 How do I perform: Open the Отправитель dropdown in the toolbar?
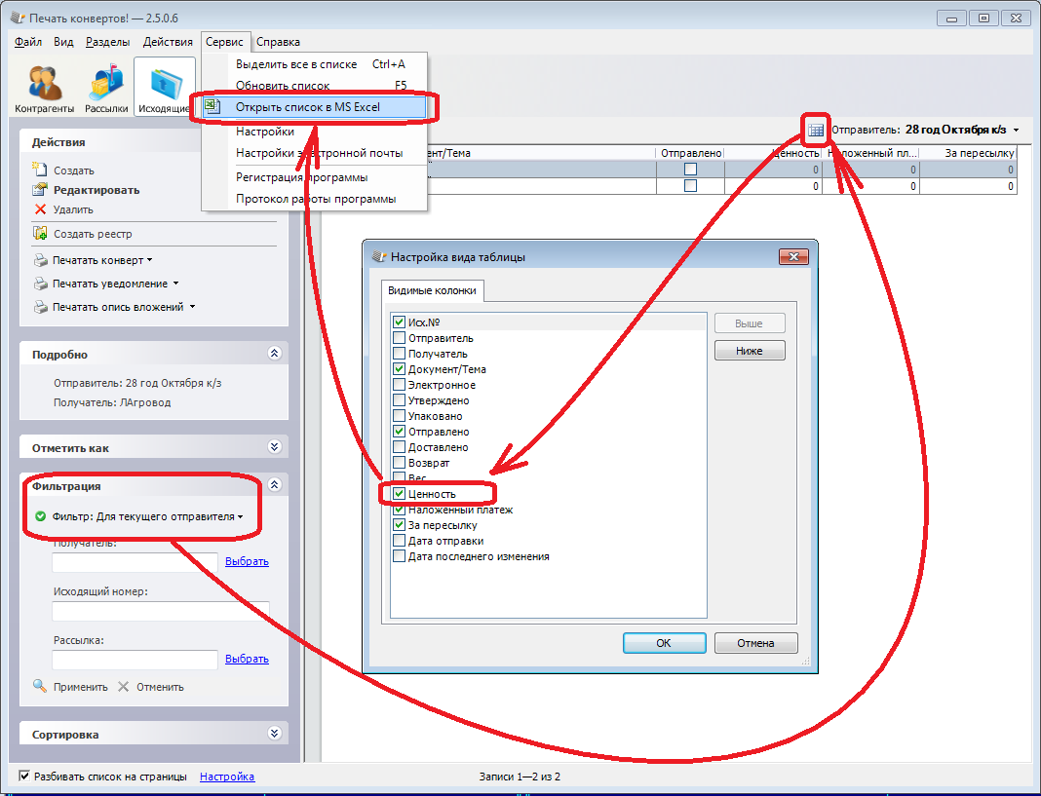(1017, 130)
